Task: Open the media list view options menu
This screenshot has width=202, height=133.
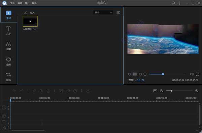Action: 118,12
